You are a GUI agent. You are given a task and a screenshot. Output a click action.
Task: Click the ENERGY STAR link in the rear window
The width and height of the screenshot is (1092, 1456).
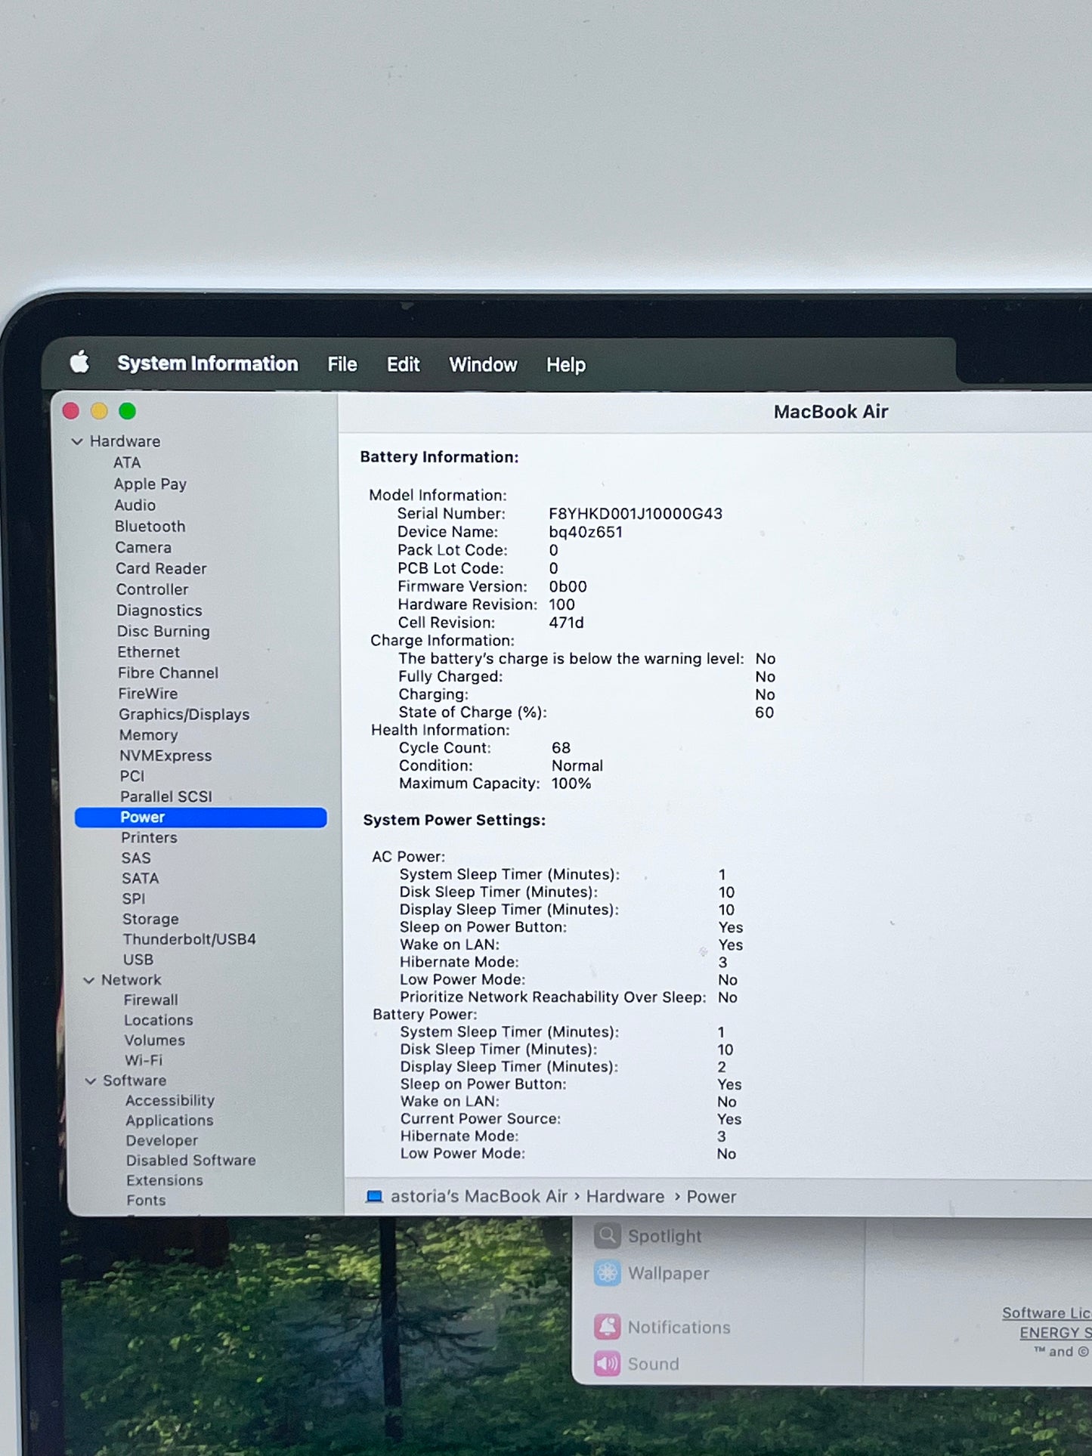point(1055,1333)
